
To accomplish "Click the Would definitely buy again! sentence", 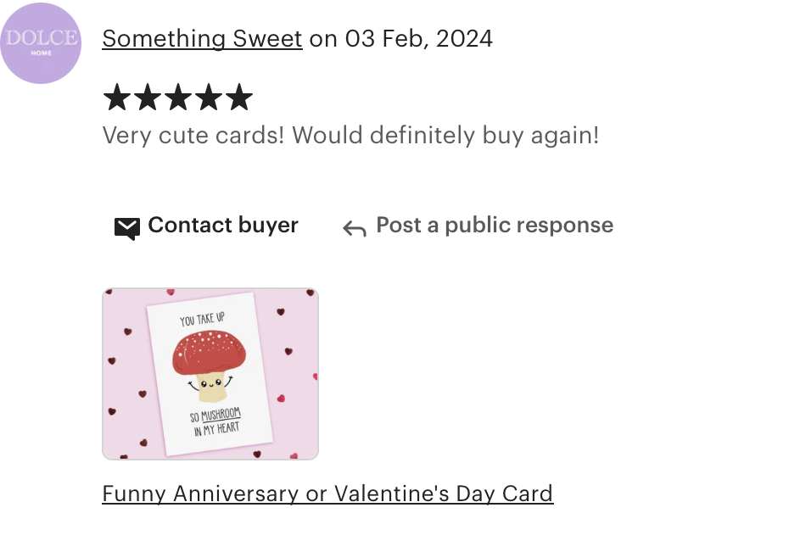I will pyautogui.click(x=445, y=136).
